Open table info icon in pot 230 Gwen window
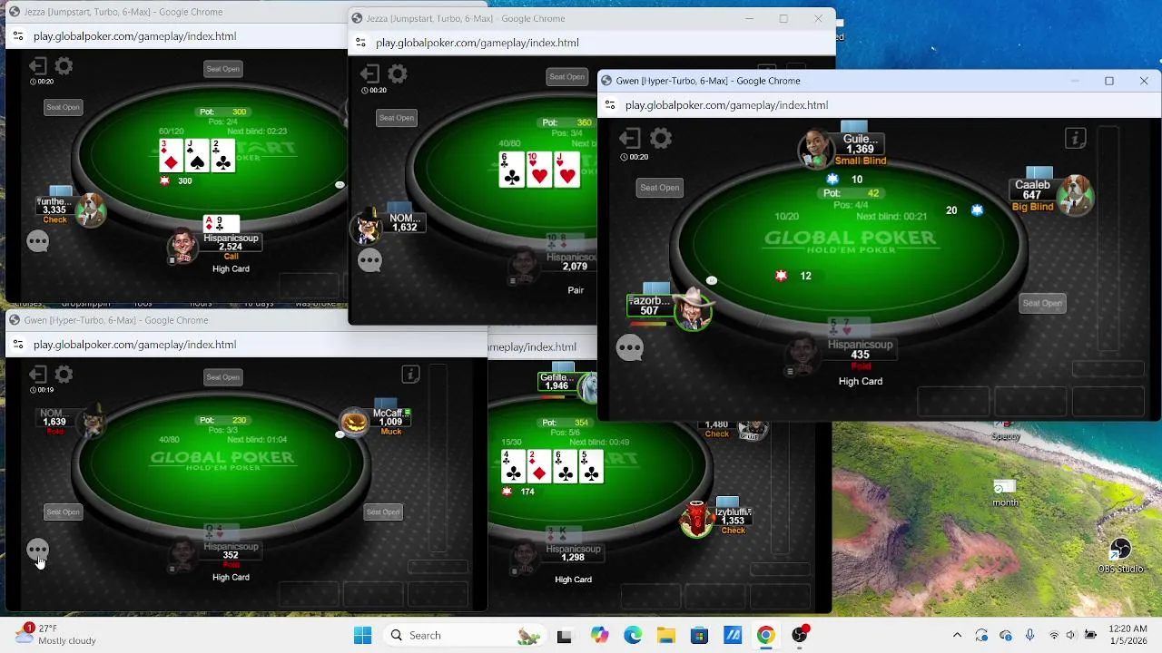1162x653 pixels. [410, 375]
